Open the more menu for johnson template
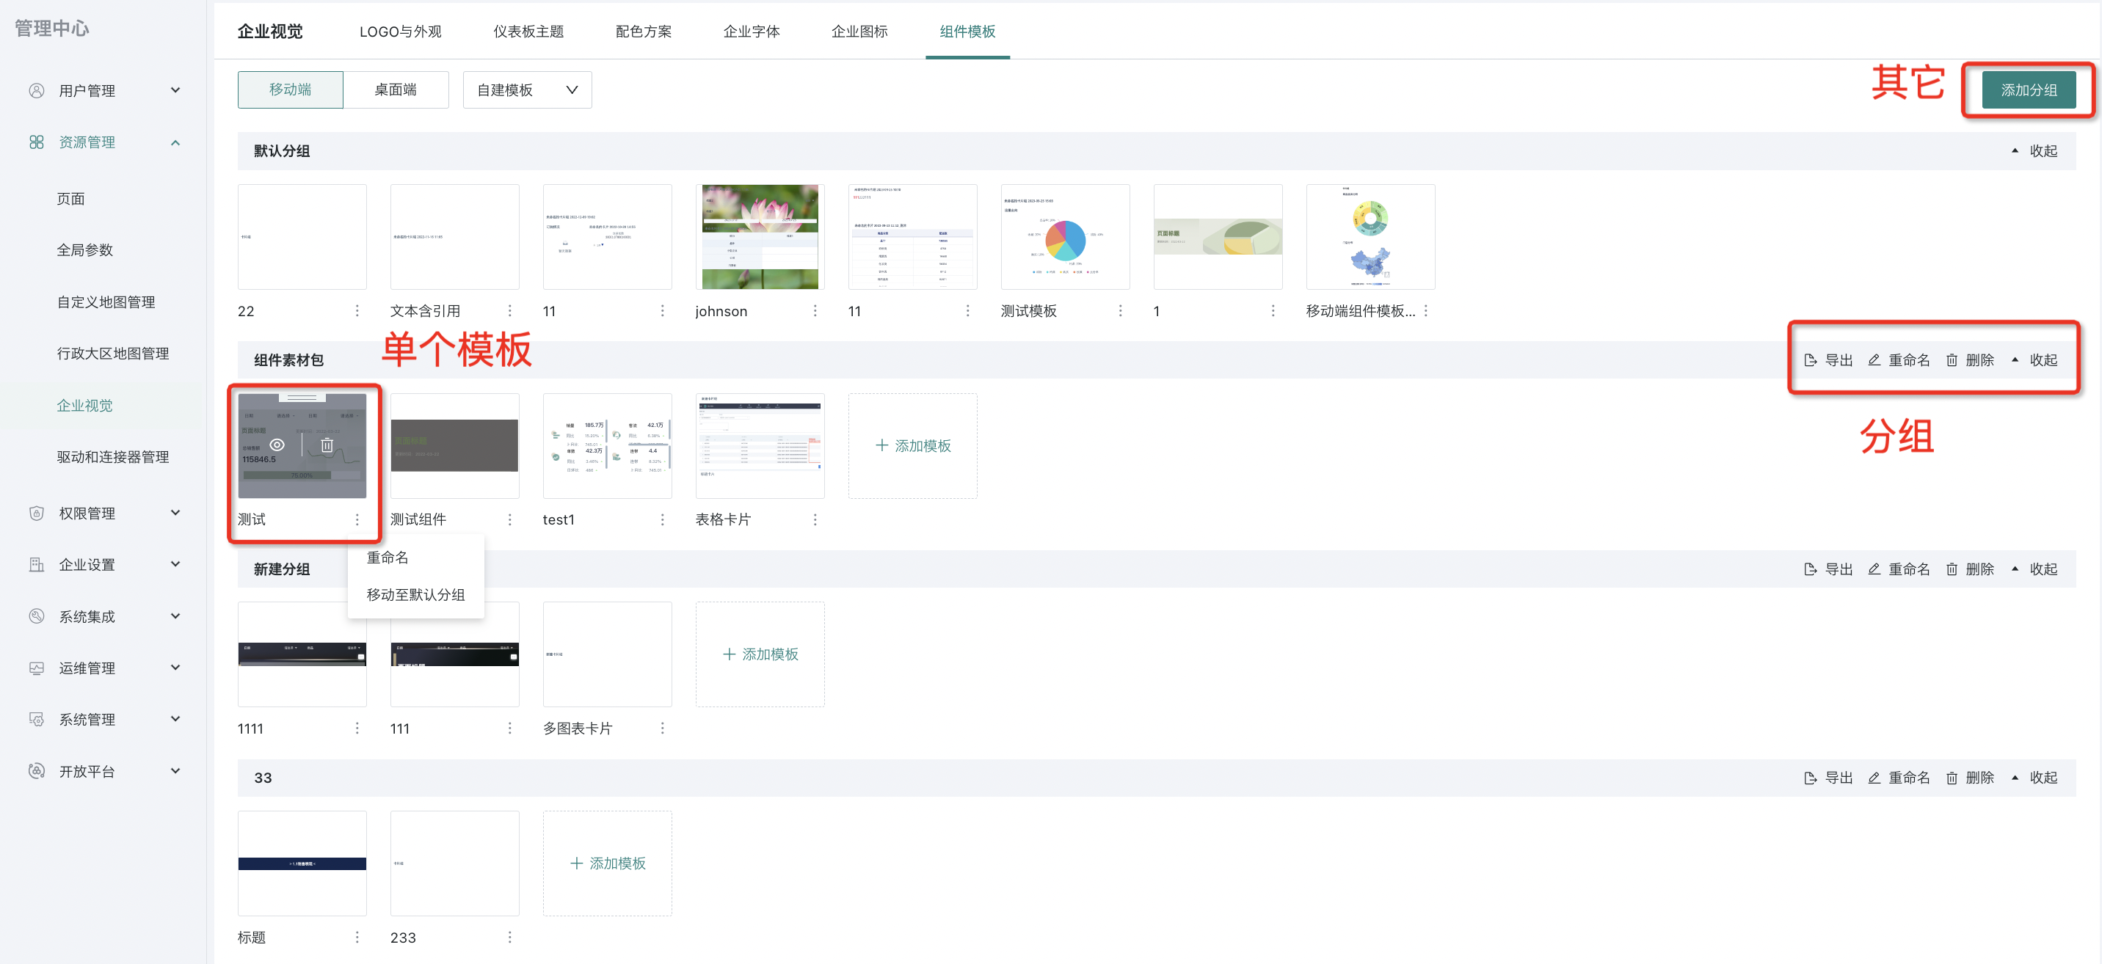2102x964 pixels. point(815,311)
